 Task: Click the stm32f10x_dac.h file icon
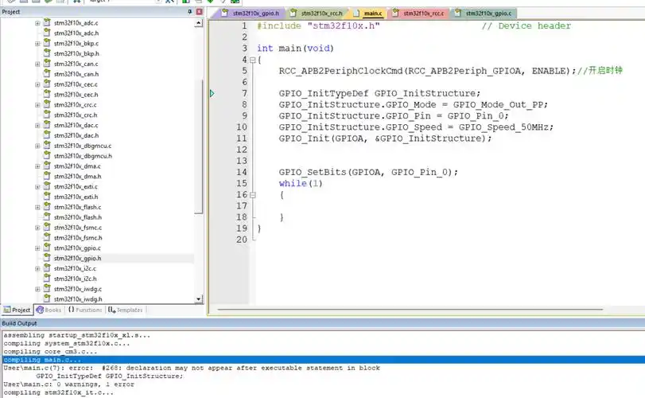(x=47, y=135)
